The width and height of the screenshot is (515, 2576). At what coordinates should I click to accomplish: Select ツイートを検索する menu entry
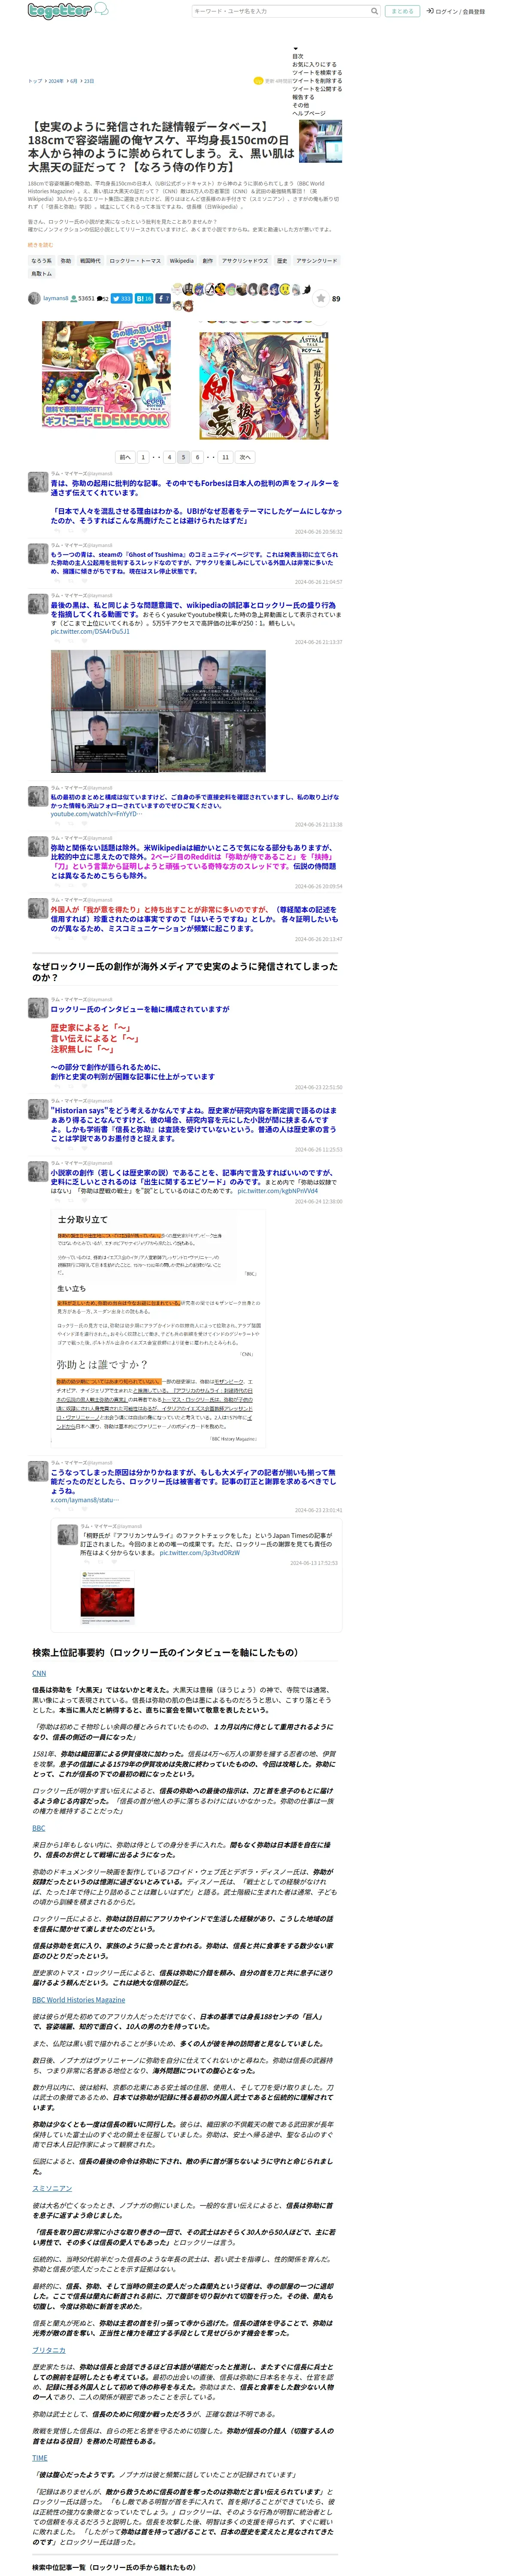317,72
